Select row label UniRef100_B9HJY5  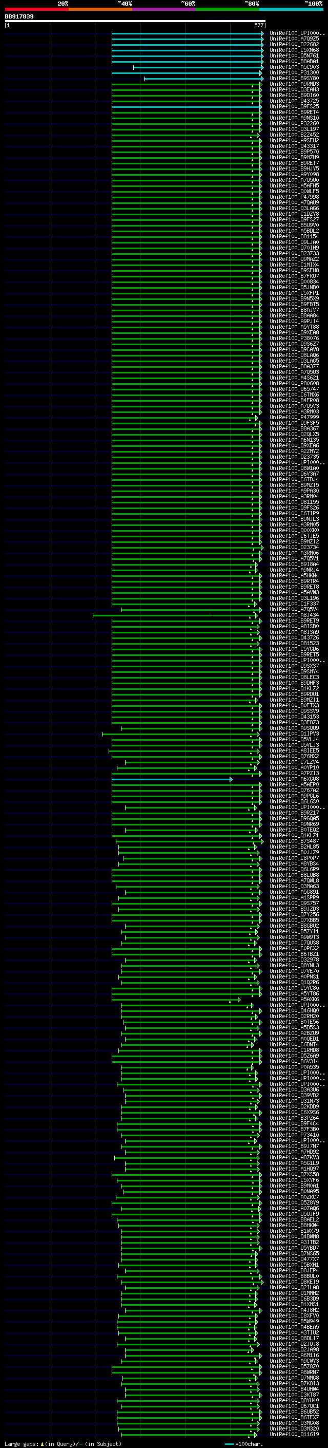pos(294,168)
